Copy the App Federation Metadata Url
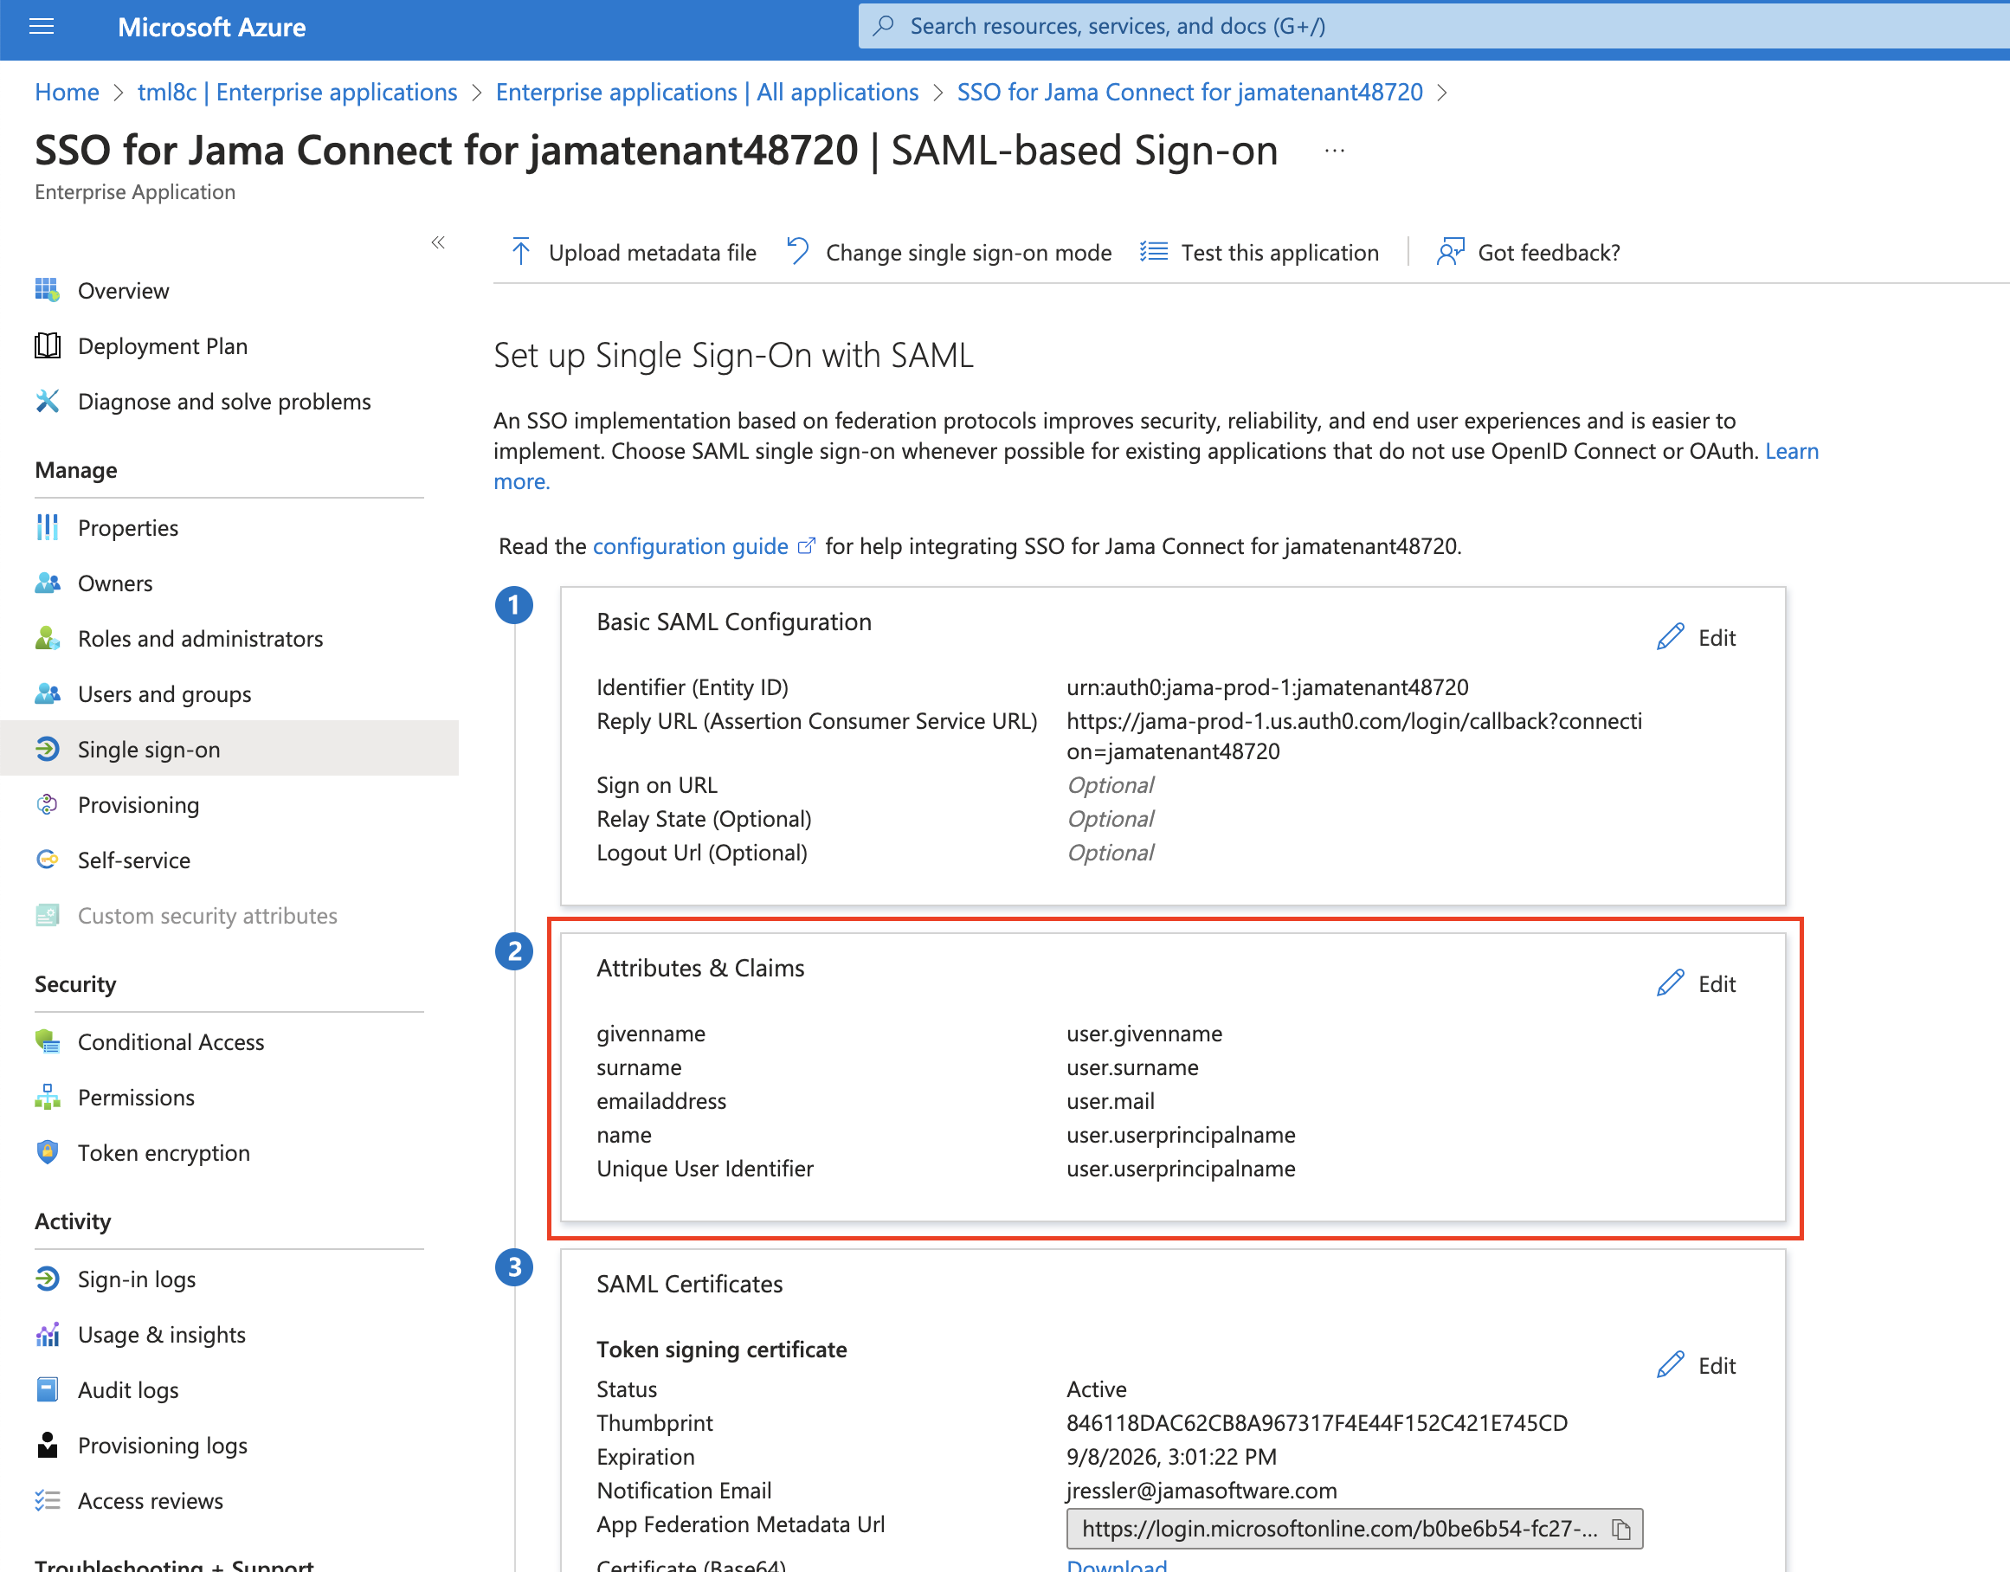The height and width of the screenshot is (1572, 2010). (1621, 1529)
